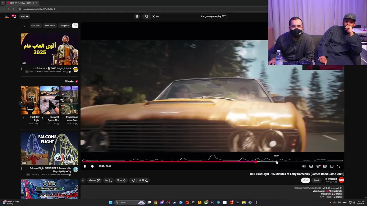This screenshot has width=367, height=206.
Task: Open File Explorer from the taskbar
Action: [x=244, y=203]
